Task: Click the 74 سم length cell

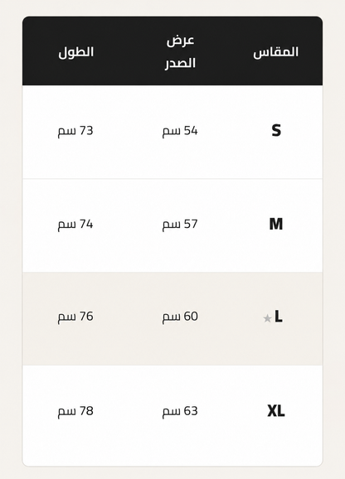Action: point(75,225)
